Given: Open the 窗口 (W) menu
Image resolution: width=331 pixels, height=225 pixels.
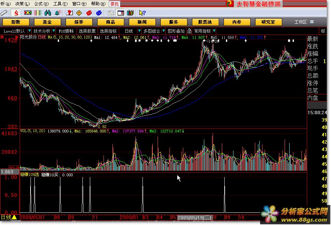Looking at the screenshot, I should point(79,4).
